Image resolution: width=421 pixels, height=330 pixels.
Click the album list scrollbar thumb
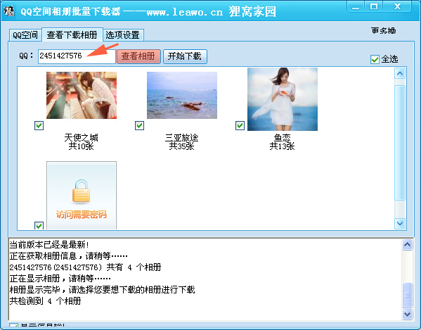[x=400, y=143]
